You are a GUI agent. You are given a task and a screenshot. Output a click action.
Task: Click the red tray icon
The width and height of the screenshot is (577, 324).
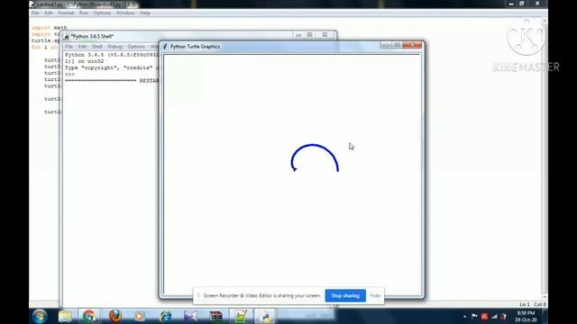tap(484, 316)
